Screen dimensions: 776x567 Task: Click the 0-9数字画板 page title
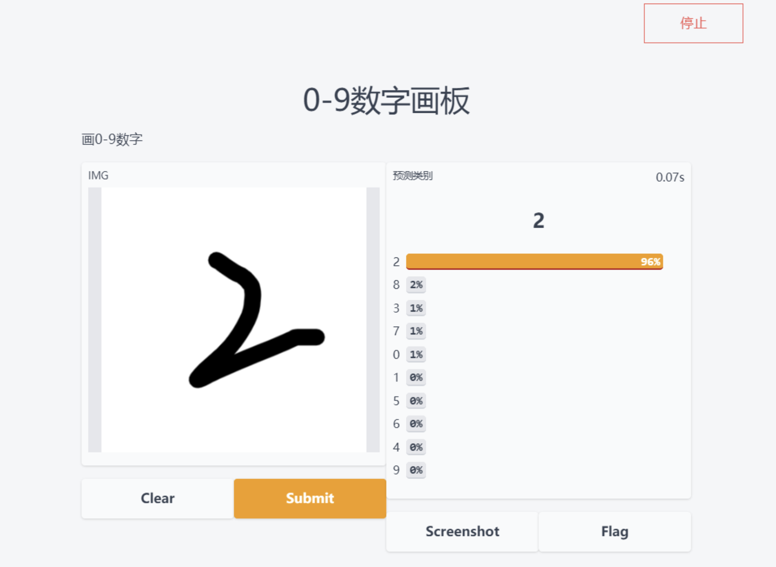pos(386,101)
